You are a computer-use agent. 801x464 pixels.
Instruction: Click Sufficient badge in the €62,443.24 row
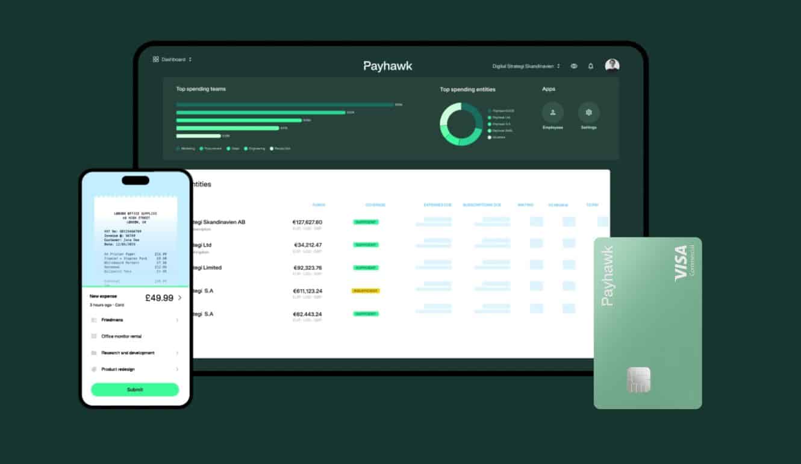click(366, 314)
